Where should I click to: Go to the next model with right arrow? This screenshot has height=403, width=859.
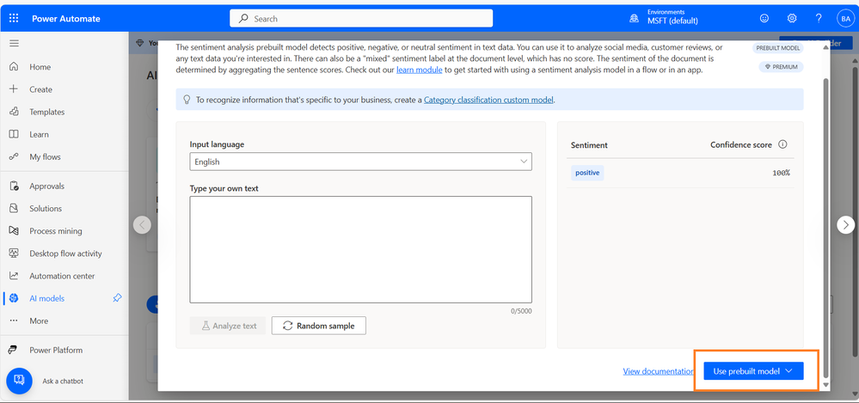tap(846, 224)
